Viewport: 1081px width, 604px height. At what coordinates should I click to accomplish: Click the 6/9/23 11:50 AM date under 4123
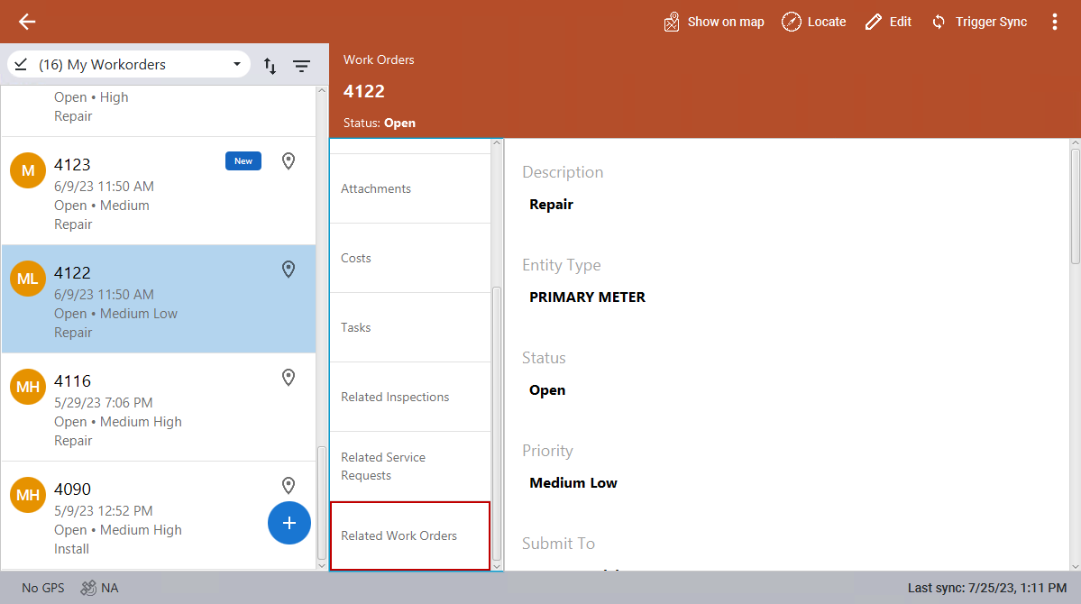(104, 187)
